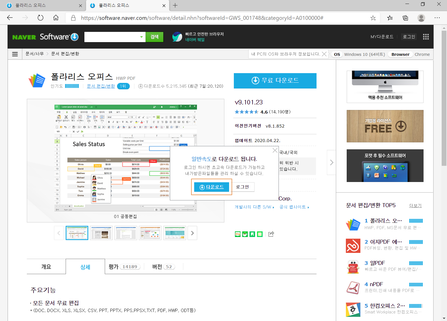Open 개발사의 다른 S/W link

254,207
